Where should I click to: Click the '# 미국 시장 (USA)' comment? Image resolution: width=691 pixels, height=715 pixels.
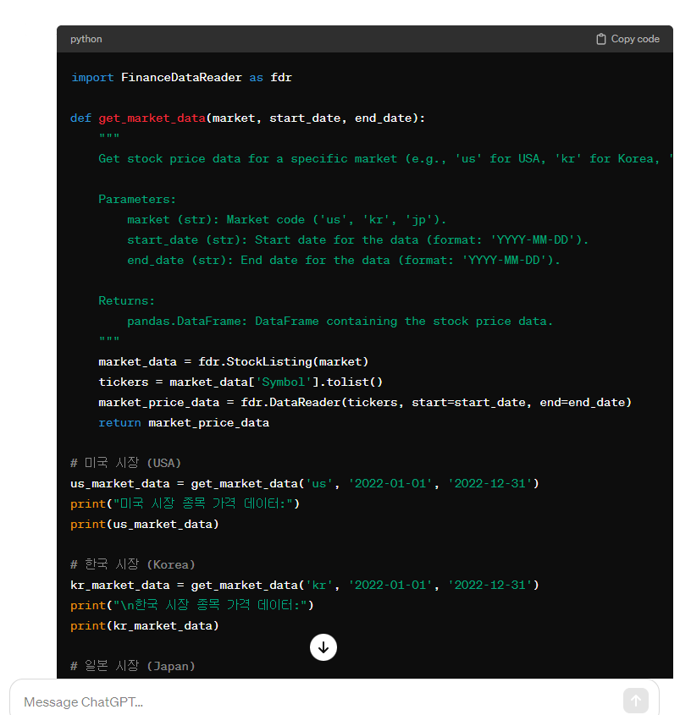click(126, 463)
